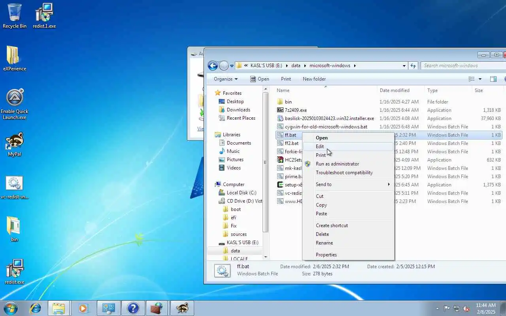Open recent locations dropdown arrow
The height and width of the screenshot is (316, 506).
pos(232,66)
